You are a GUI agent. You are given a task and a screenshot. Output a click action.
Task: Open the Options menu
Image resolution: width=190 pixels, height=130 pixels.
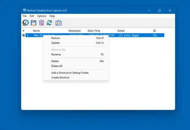tap(42, 16)
